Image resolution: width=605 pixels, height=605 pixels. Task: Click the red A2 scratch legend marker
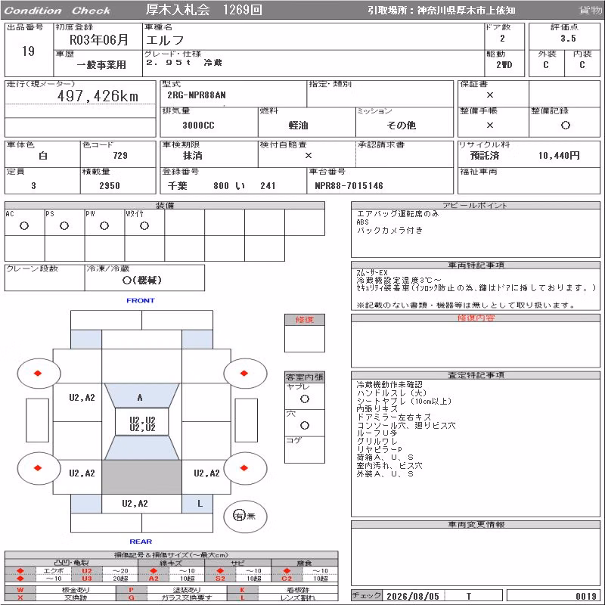(154, 579)
